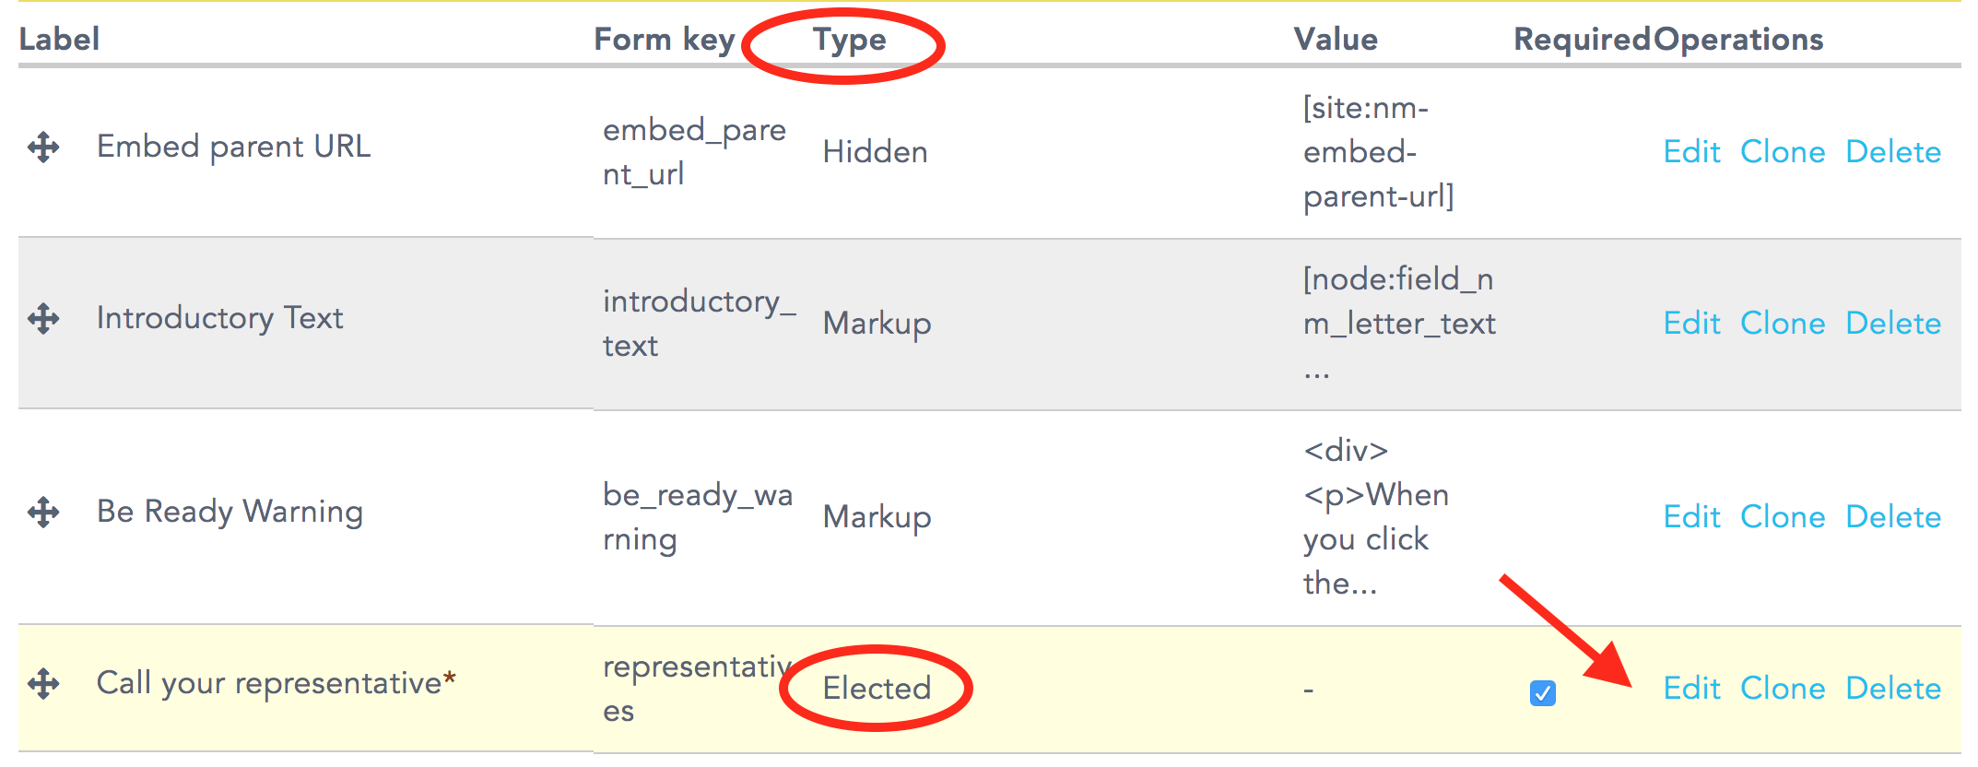The height and width of the screenshot is (767, 1978).
Task: Delete the Be Ready Warning component
Action: click(1893, 517)
